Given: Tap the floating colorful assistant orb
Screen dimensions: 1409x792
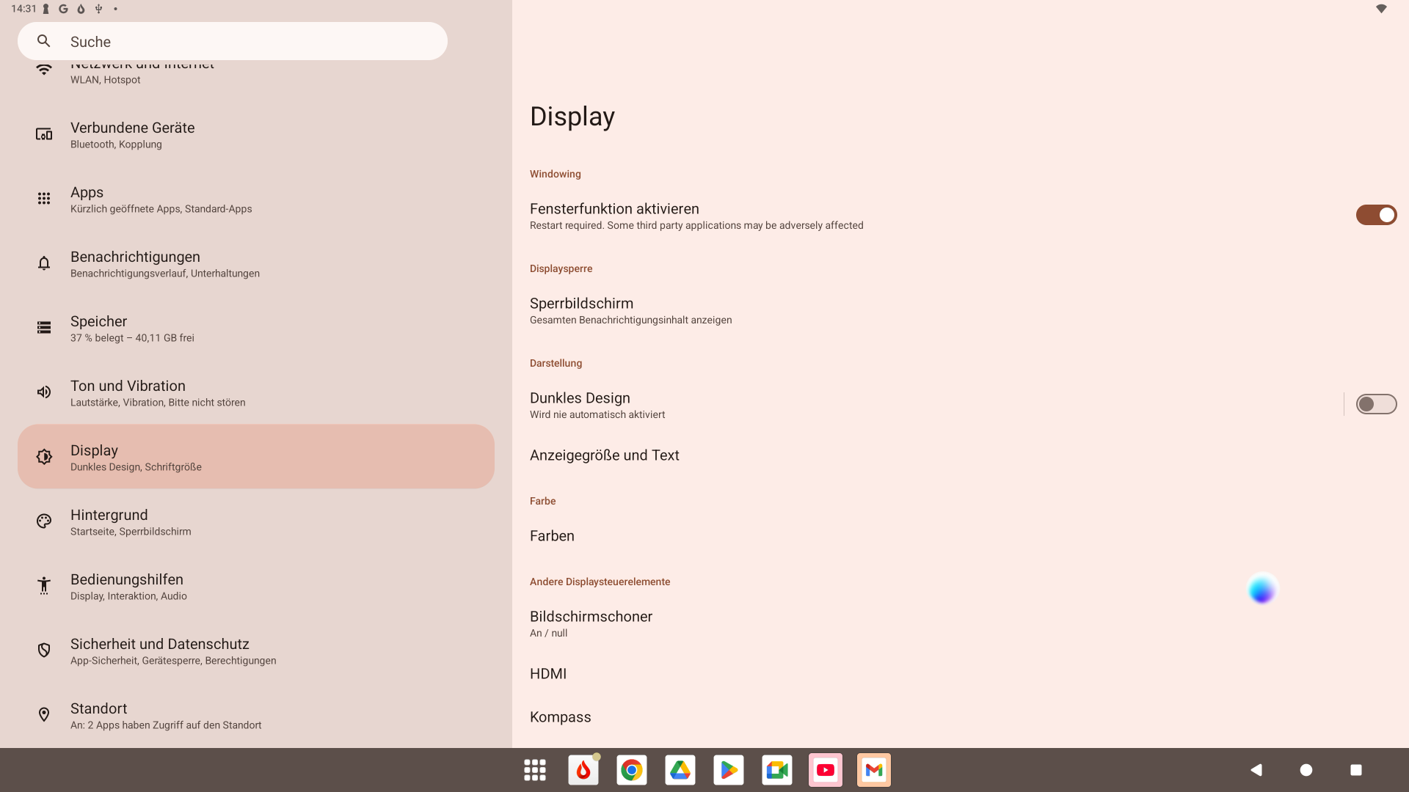Looking at the screenshot, I should click(x=1262, y=590).
